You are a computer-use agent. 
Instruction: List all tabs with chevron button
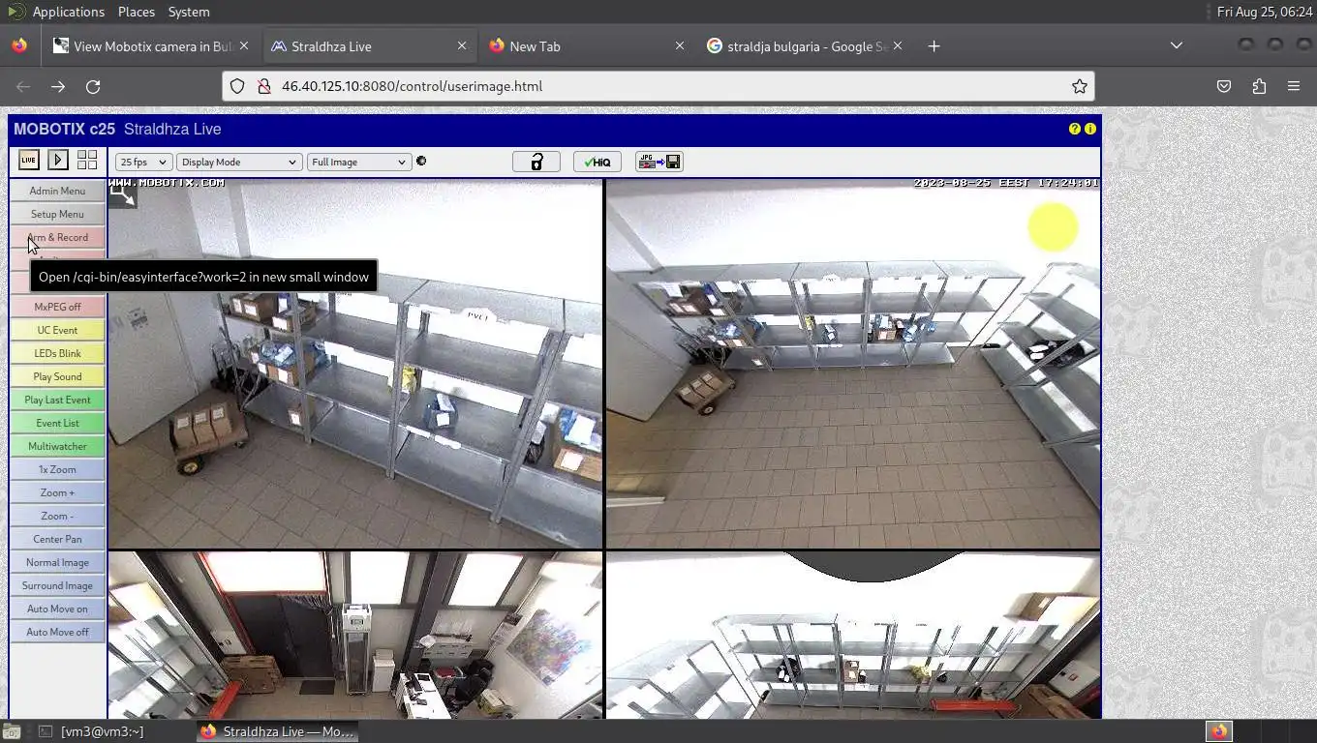(x=1177, y=45)
